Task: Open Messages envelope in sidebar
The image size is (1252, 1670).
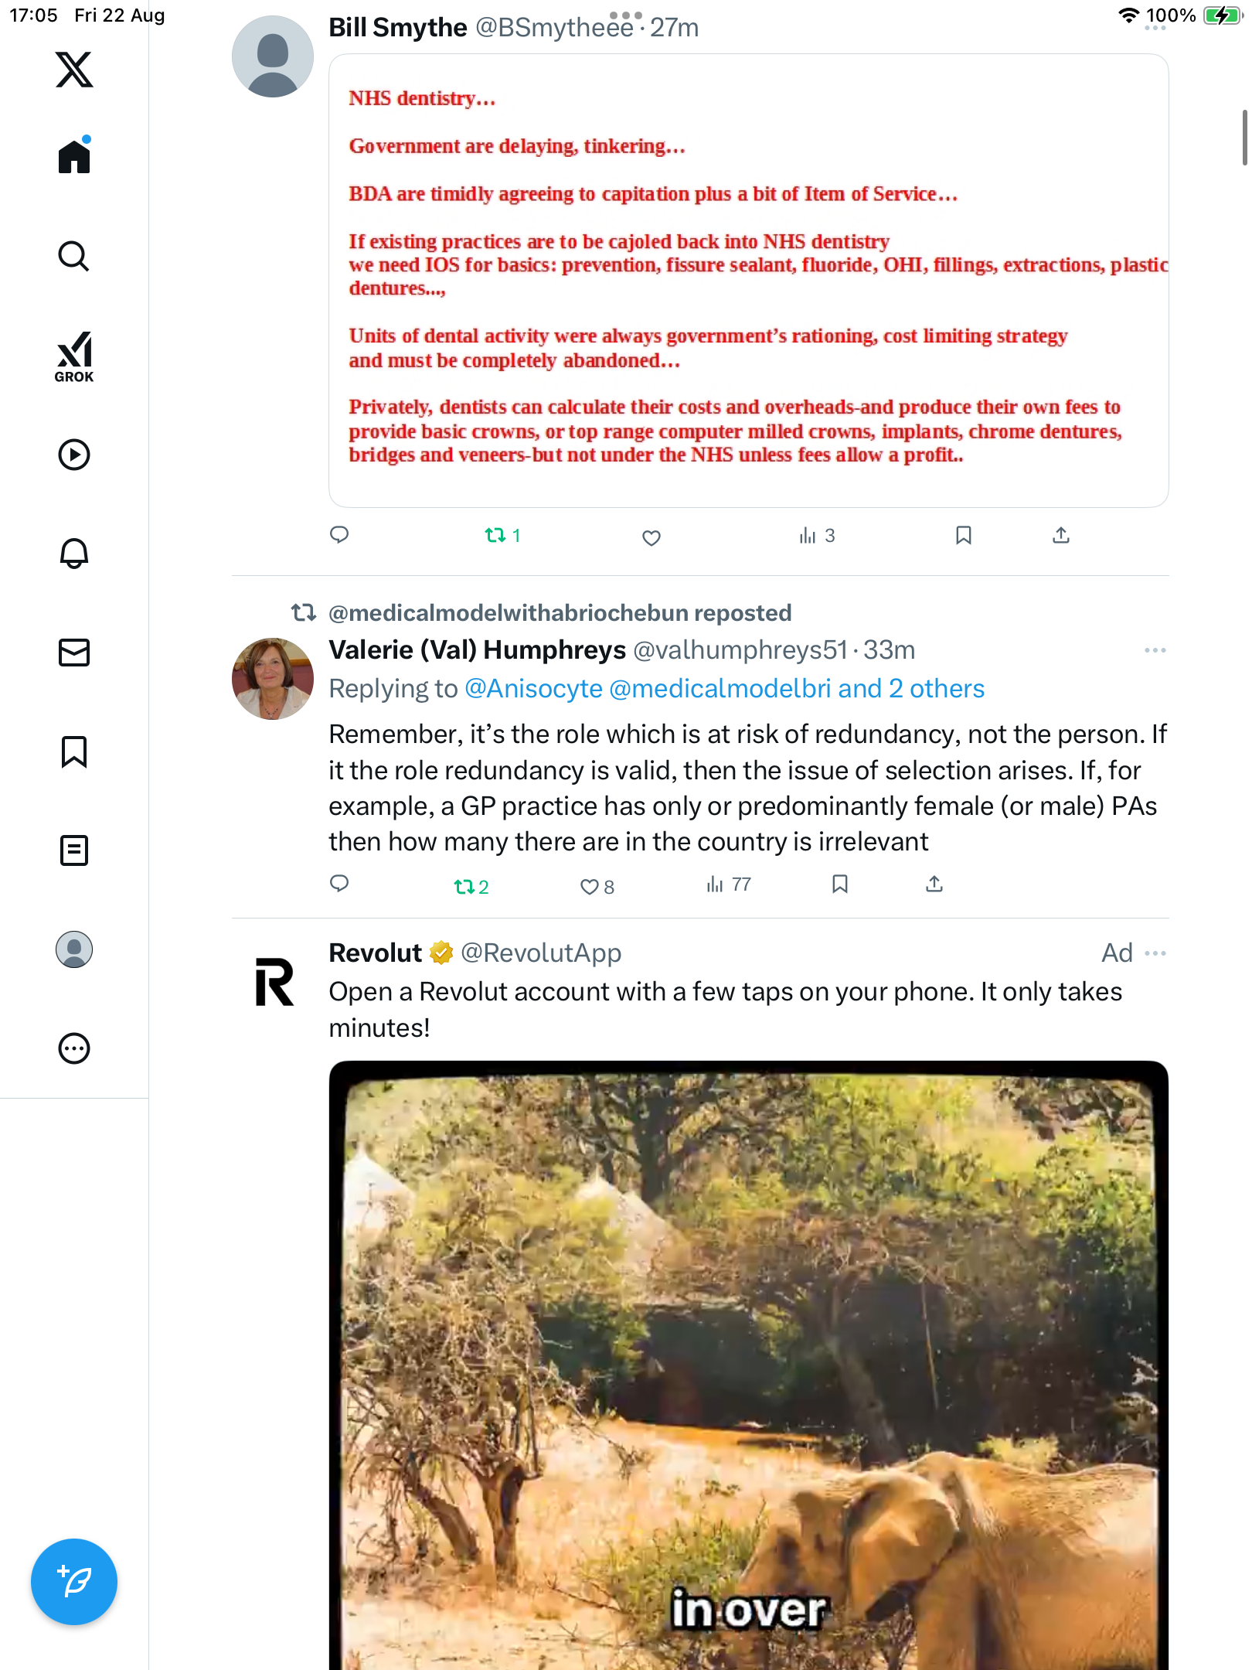Action: click(74, 653)
